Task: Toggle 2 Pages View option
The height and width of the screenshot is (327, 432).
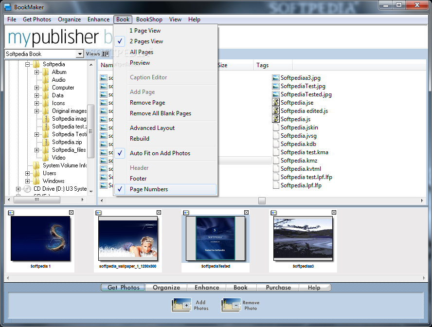Action: coord(165,41)
